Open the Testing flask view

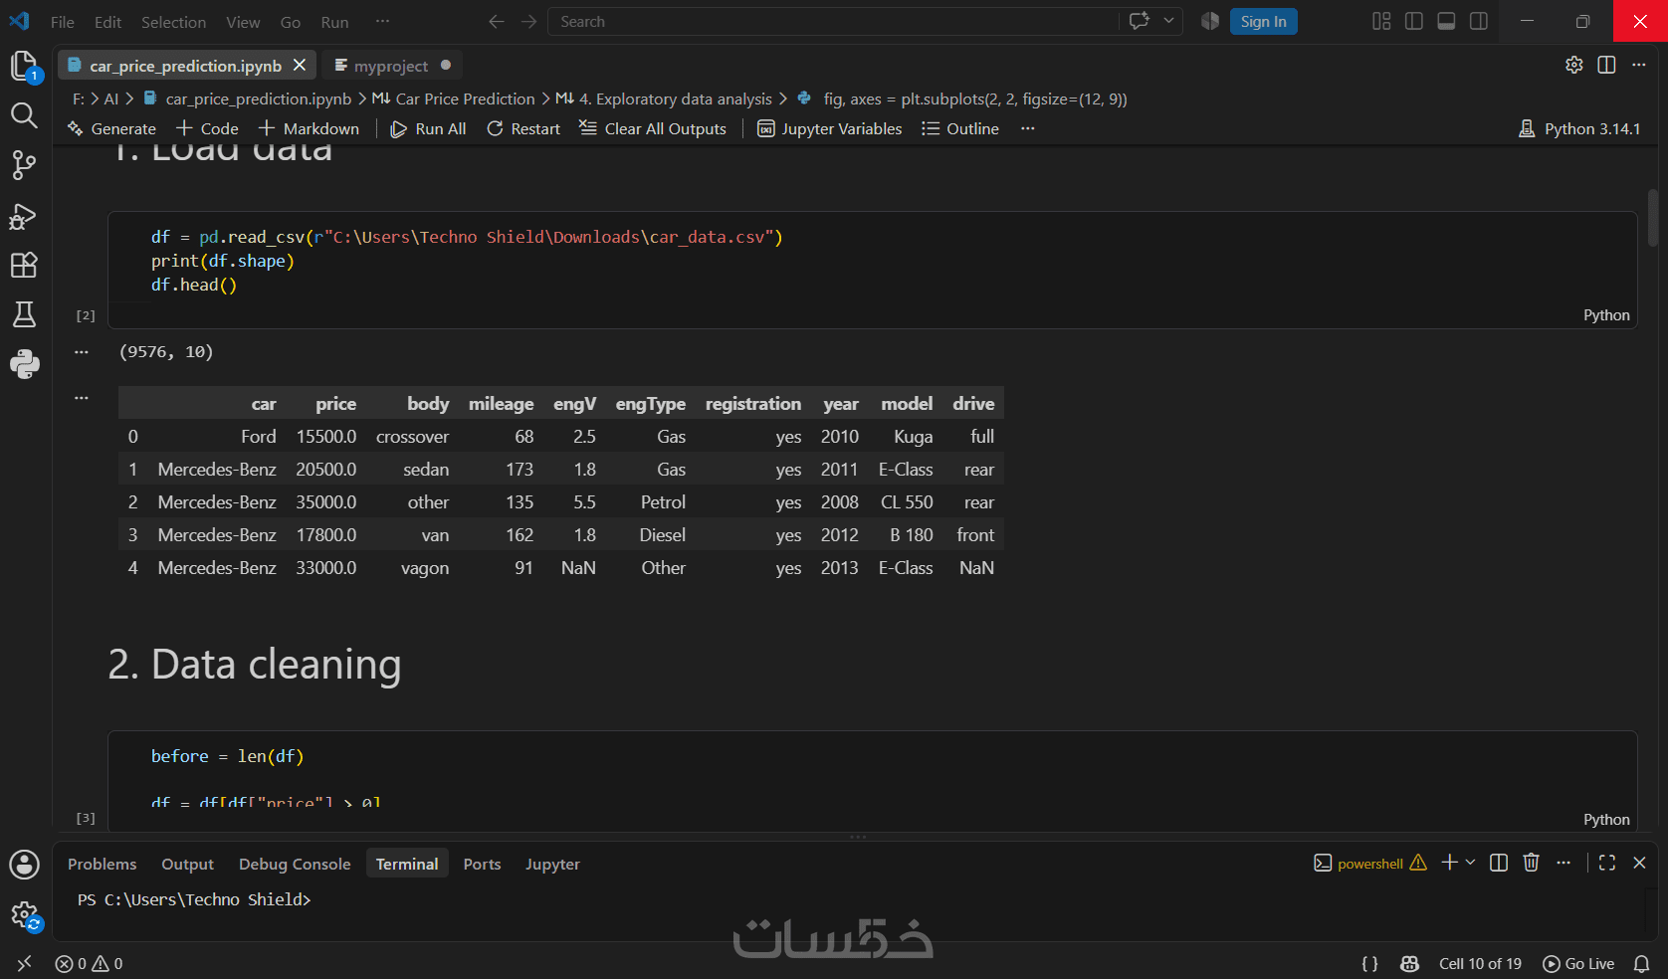tap(24, 314)
